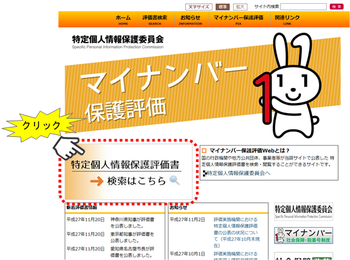This screenshot has height=260, width=350.
Task: Click the 特定個人情報保護委員会 header logo
Action: tap(118, 41)
